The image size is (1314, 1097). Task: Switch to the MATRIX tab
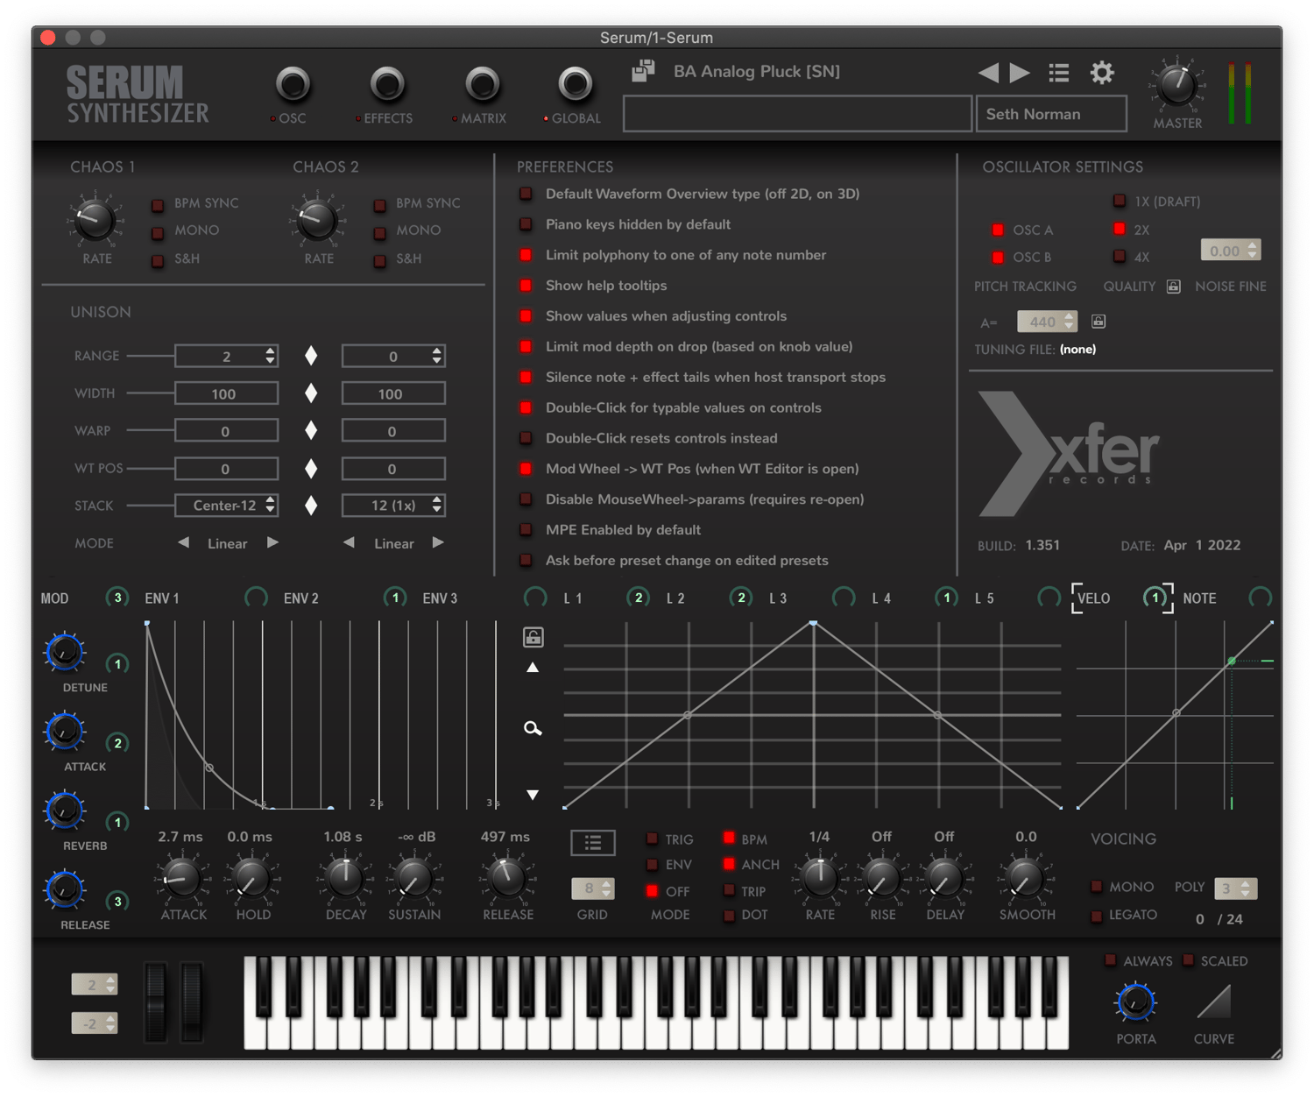482,85
